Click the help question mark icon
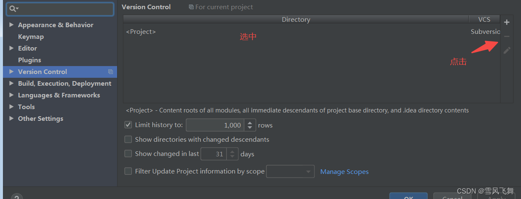521x199 pixels. click(x=17, y=196)
